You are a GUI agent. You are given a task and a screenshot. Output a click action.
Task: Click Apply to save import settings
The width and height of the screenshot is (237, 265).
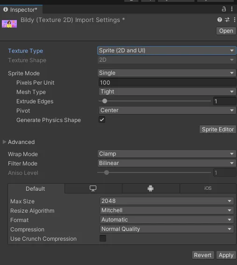[226, 255]
